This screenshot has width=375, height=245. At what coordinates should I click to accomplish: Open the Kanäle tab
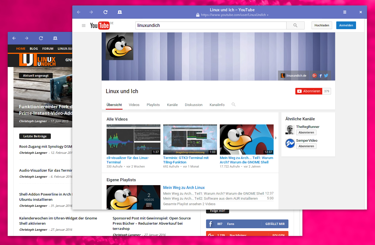172,105
